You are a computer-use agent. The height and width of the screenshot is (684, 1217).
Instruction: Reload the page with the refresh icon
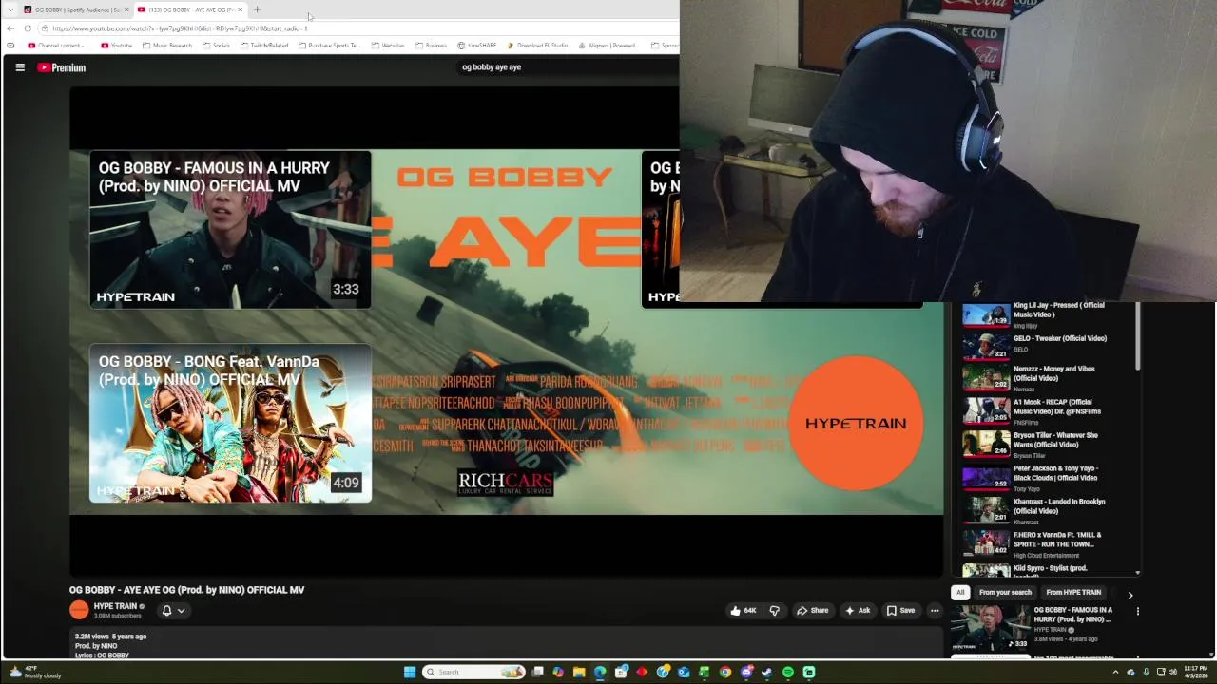pyautogui.click(x=28, y=28)
